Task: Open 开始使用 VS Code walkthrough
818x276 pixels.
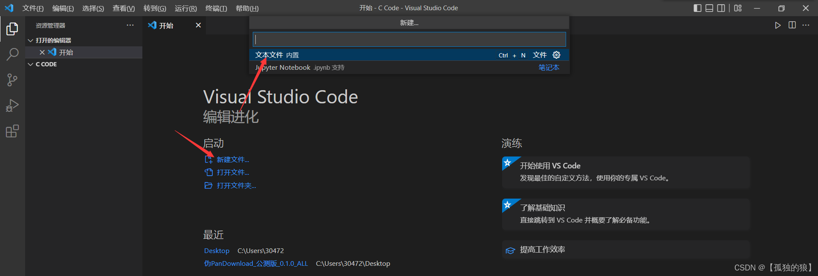Action: pos(626,172)
